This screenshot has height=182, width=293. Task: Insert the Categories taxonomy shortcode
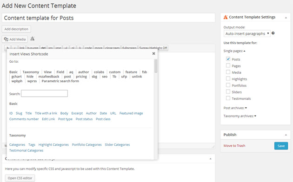17,145
